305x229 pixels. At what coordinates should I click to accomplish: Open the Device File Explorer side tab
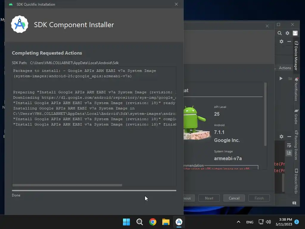click(x=296, y=181)
